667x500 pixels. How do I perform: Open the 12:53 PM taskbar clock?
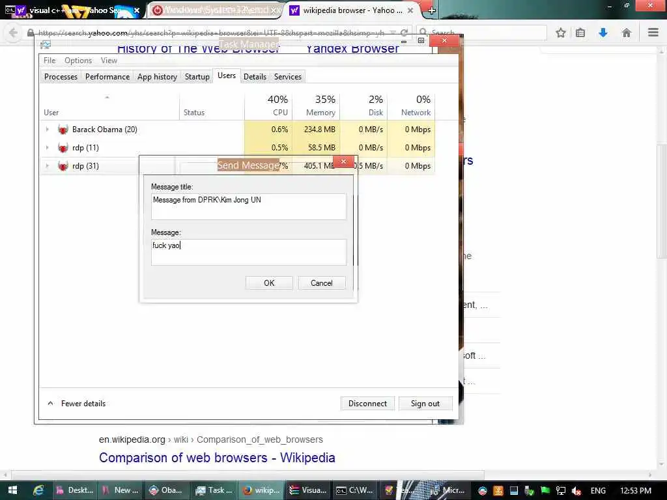(x=636, y=491)
